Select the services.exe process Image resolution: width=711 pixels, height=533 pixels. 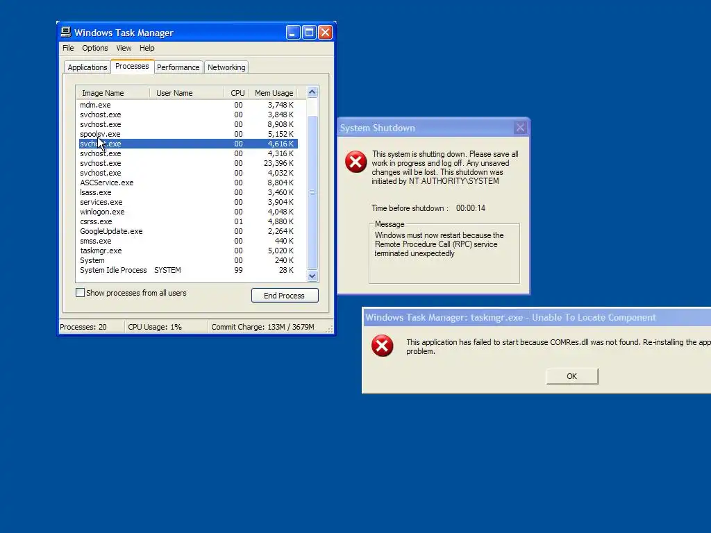coord(188,202)
